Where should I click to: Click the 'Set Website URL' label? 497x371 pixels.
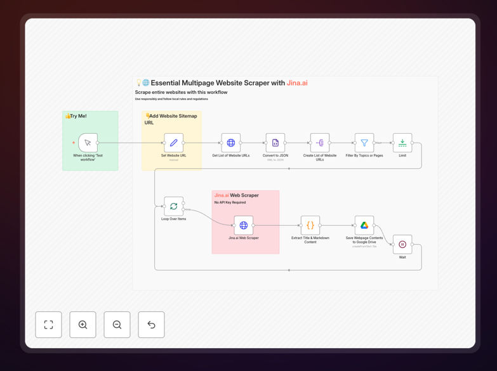tap(174, 155)
